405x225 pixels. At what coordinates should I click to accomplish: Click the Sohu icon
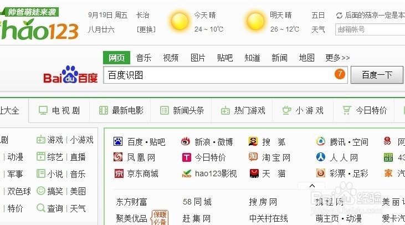pos(253,141)
